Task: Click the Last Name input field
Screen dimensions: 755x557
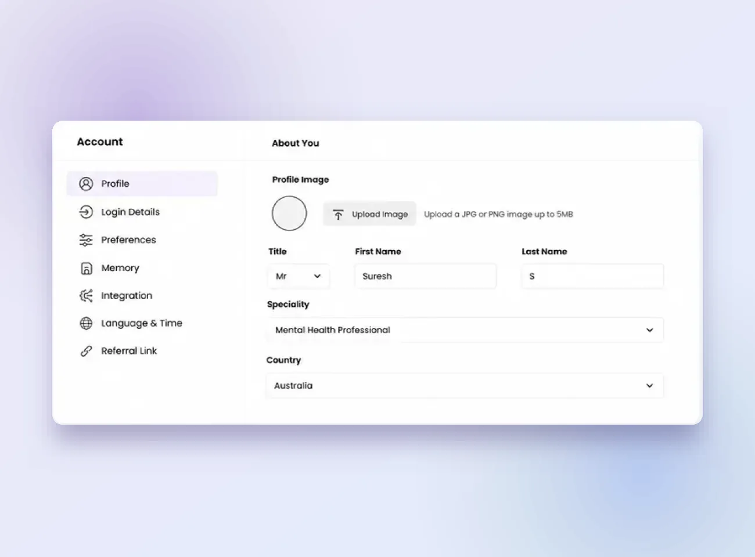Action: coord(592,276)
